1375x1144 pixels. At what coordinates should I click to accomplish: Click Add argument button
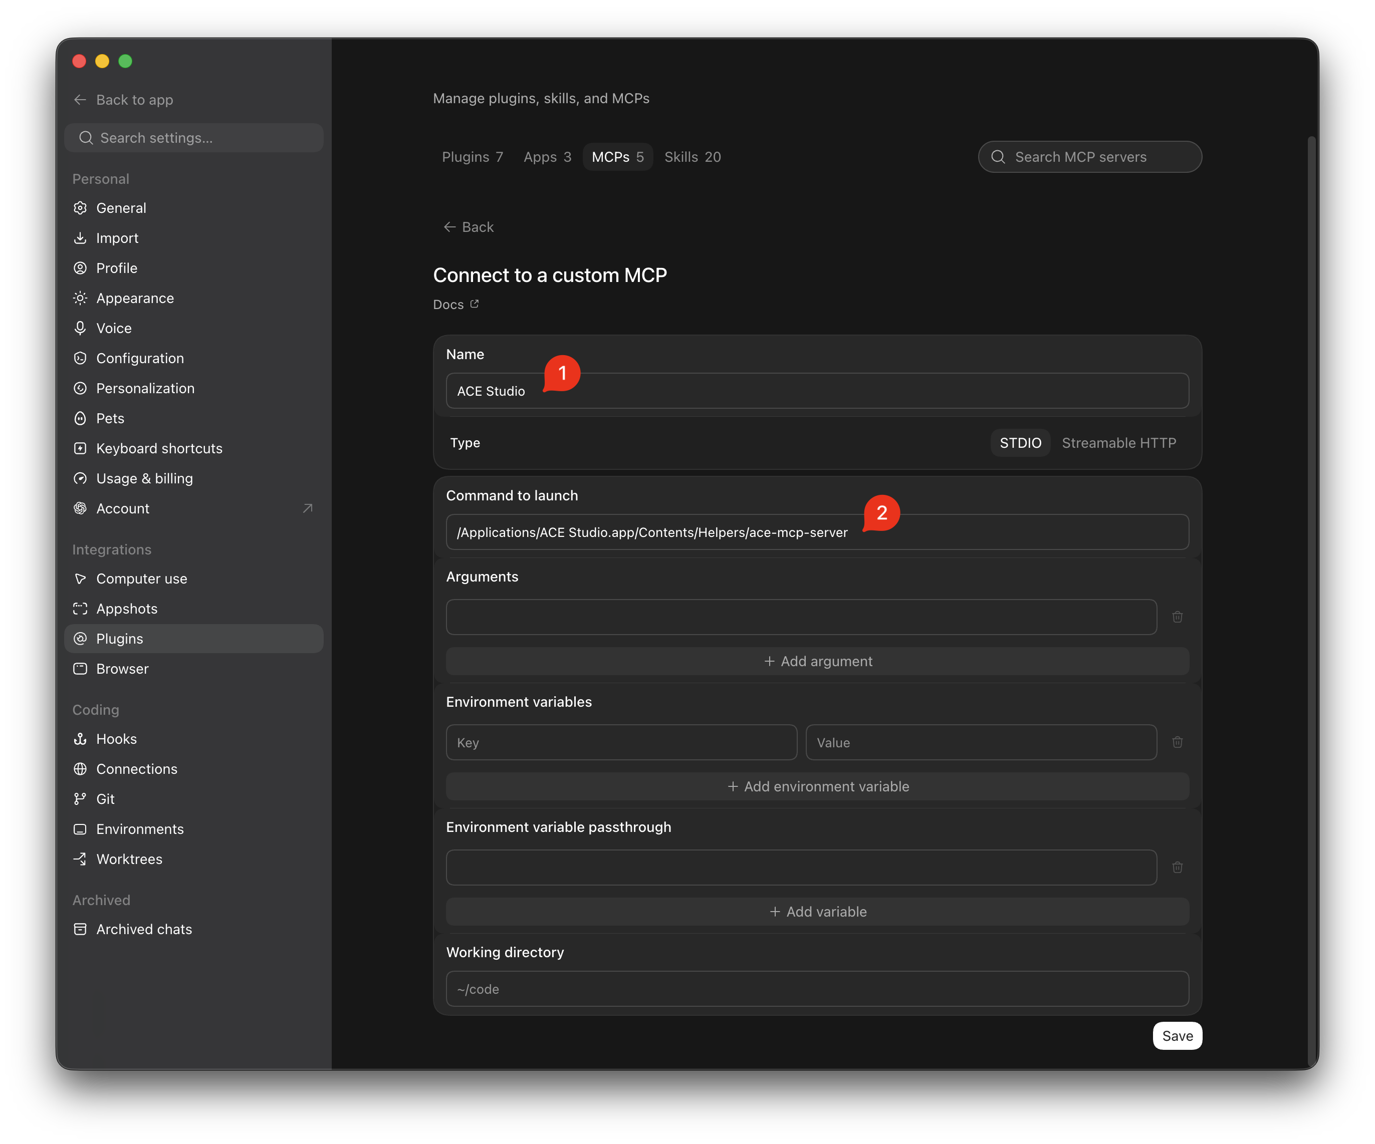(818, 662)
